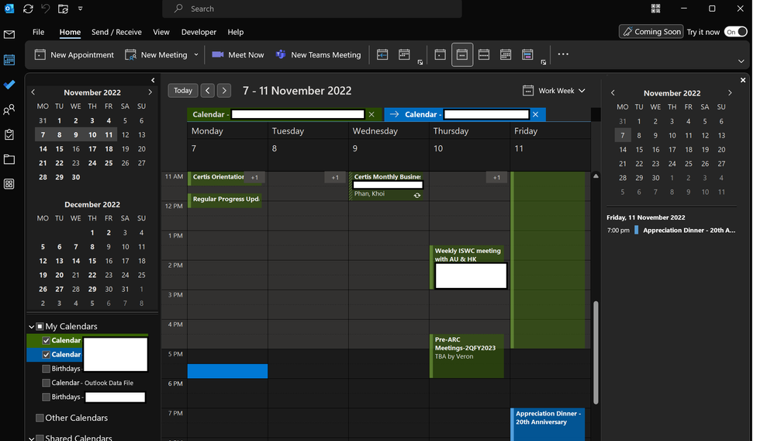This screenshot has height=441, width=774.
Task: Close the blue Calendar tab
Action: click(536, 115)
